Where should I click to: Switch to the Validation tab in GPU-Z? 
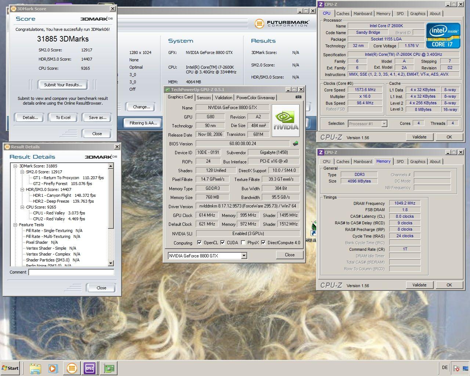point(224,98)
